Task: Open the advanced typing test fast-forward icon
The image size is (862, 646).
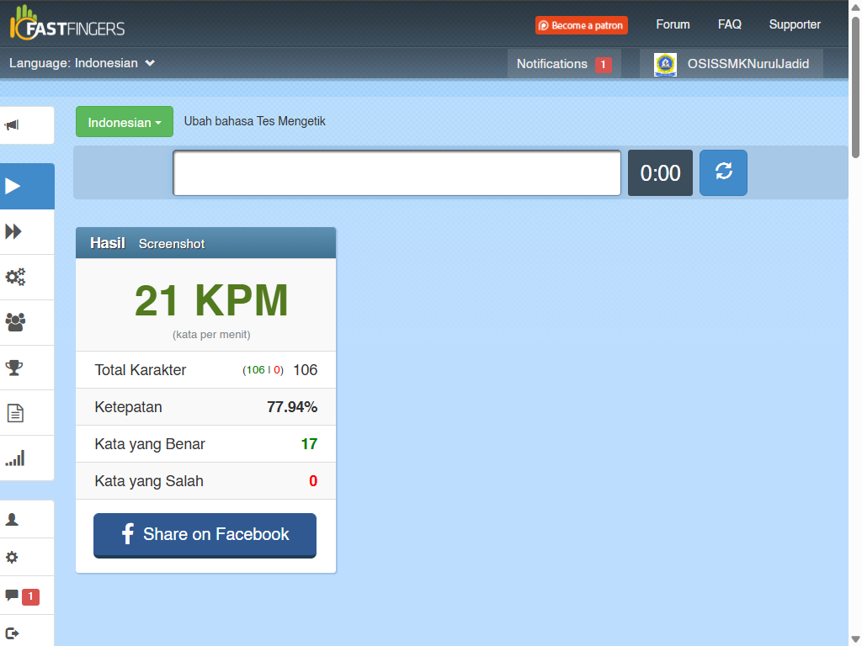Action: [x=15, y=231]
